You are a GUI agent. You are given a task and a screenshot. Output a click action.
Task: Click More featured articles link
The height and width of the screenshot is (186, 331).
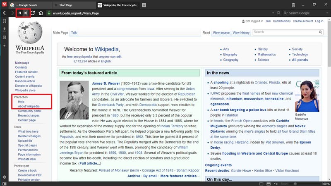(180, 176)
